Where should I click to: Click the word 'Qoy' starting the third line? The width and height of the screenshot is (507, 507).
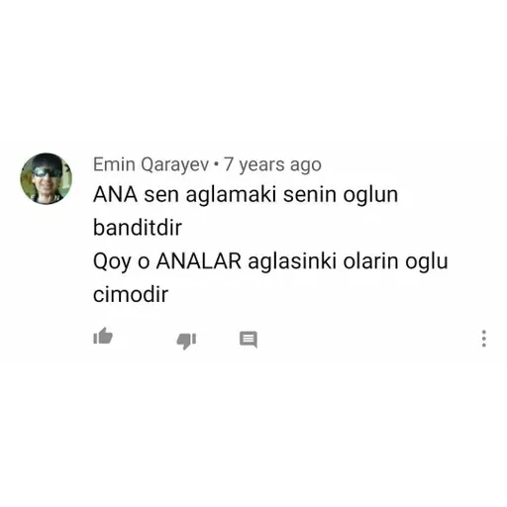click(112, 262)
